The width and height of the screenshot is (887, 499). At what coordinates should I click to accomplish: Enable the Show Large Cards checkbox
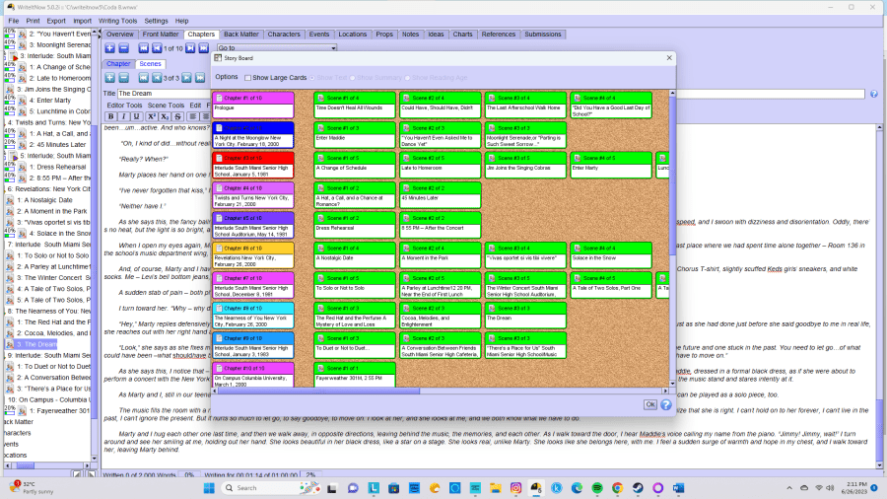[247, 77]
